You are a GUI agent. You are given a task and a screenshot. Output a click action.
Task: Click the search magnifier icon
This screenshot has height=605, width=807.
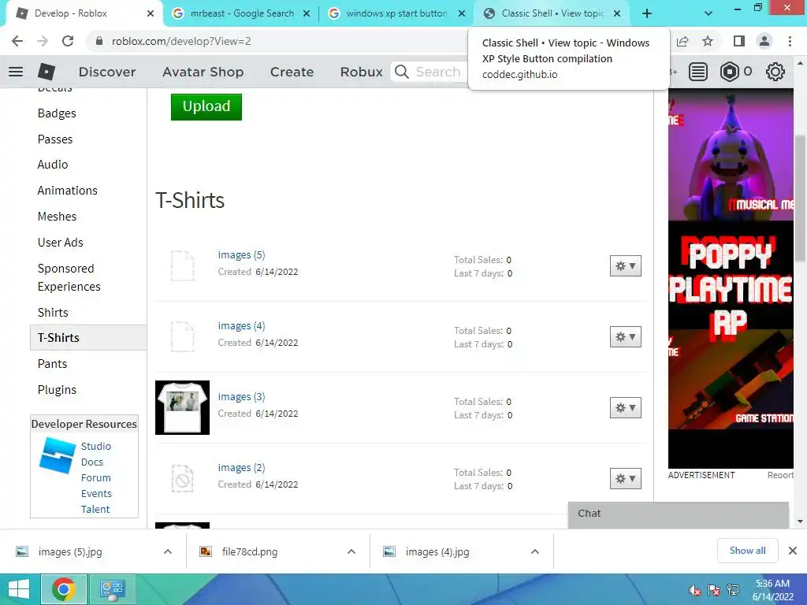pyautogui.click(x=401, y=72)
